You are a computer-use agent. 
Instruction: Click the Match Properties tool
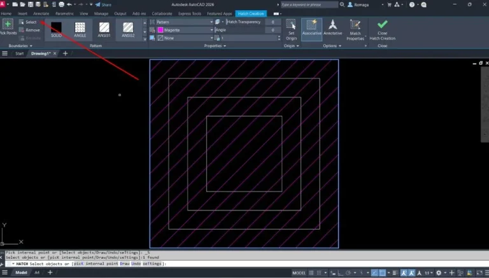coord(355,30)
